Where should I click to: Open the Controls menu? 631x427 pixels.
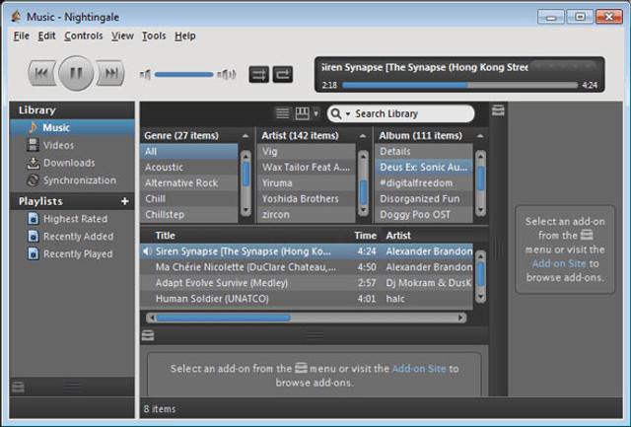click(83, 36)
